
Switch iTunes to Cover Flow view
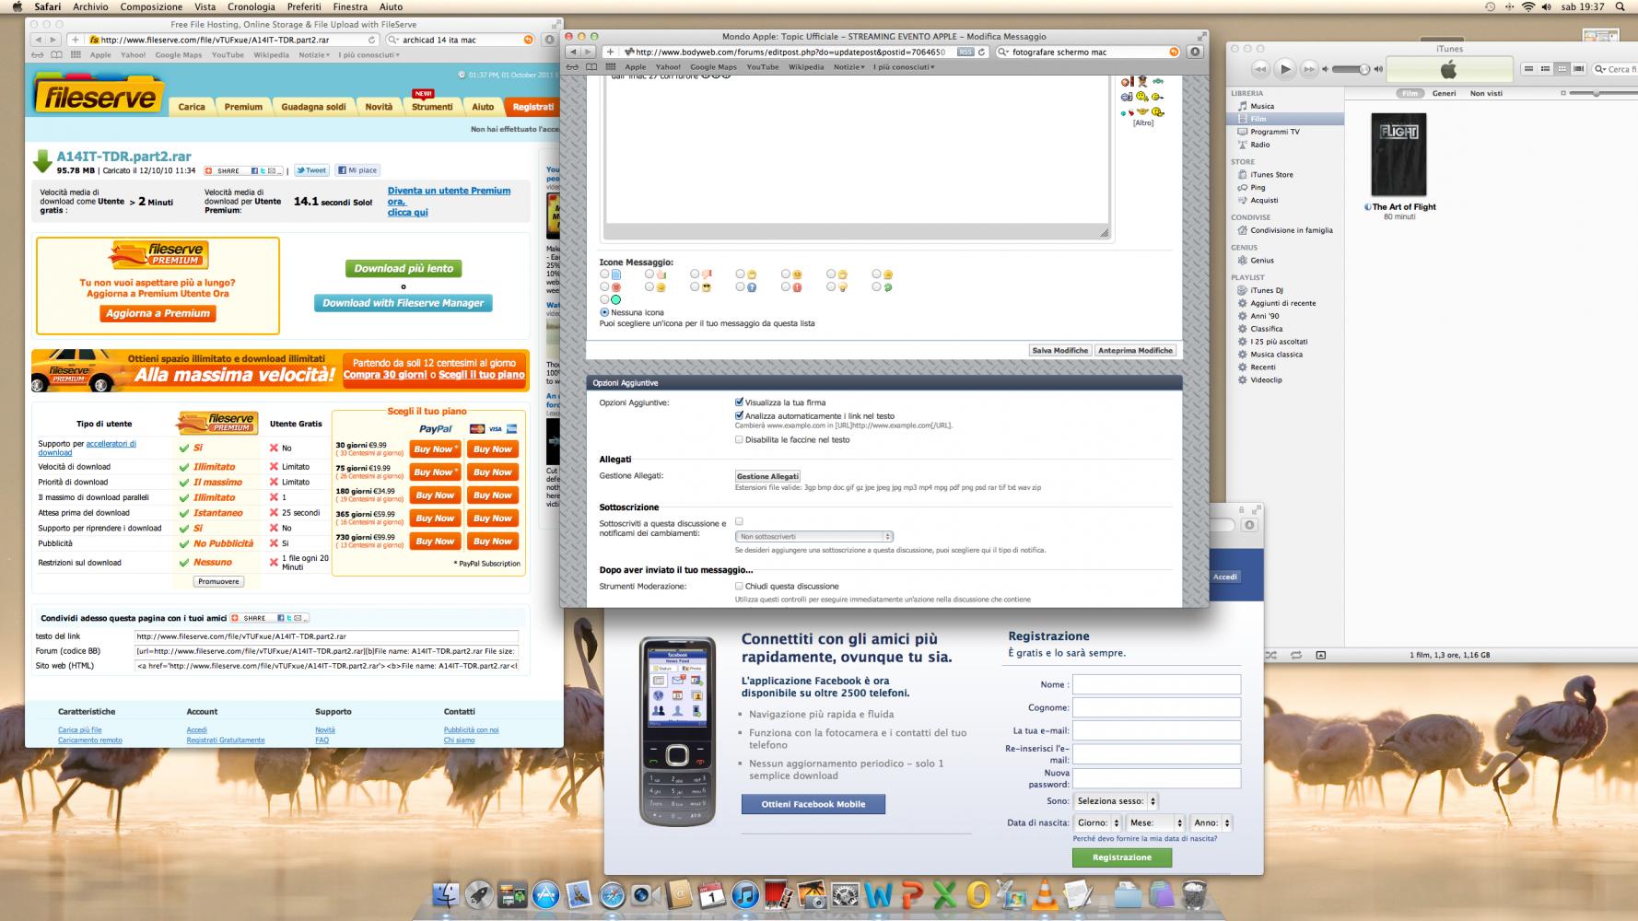(1578, 69)
